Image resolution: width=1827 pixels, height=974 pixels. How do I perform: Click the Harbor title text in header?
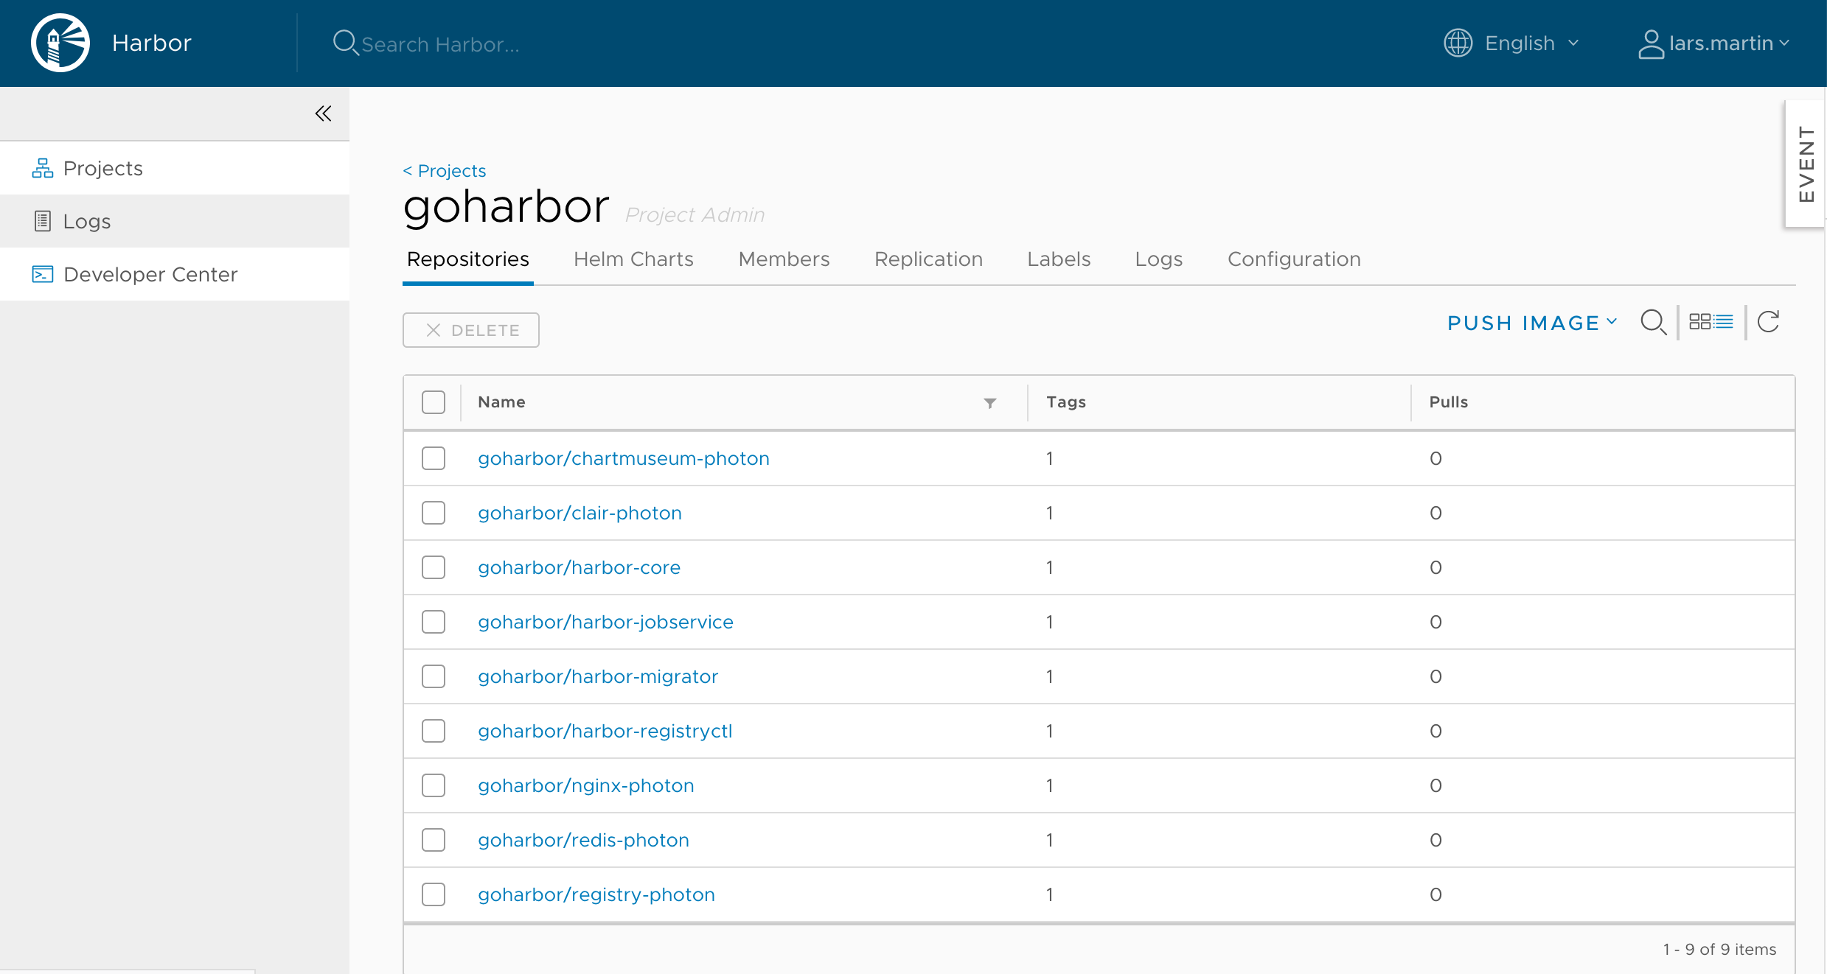point(152,43)
